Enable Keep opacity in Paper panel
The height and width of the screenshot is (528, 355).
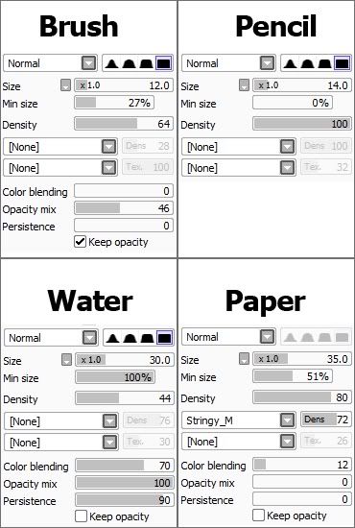[x=258, y=516]
